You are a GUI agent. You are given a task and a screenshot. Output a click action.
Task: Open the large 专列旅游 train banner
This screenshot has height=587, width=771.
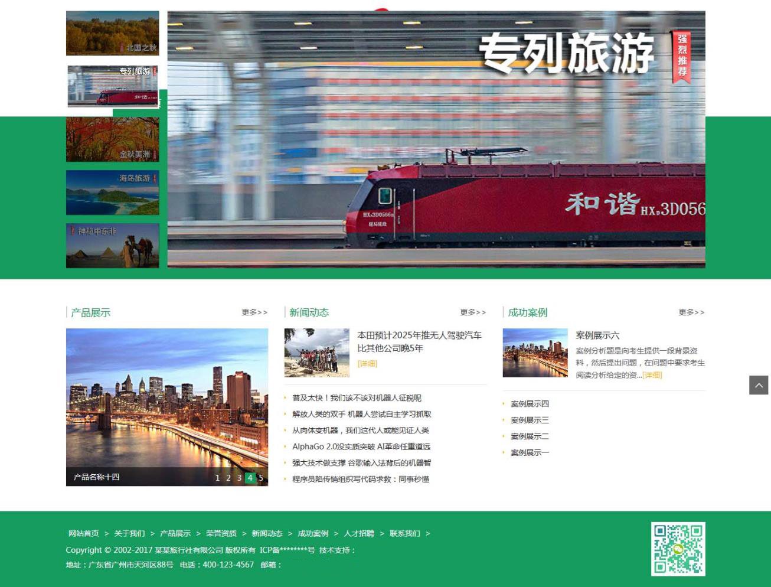coord(436,139)
